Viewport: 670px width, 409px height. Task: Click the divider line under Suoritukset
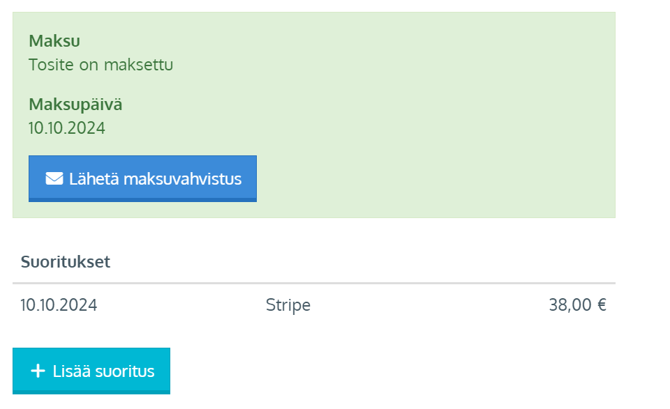(314, 283)
